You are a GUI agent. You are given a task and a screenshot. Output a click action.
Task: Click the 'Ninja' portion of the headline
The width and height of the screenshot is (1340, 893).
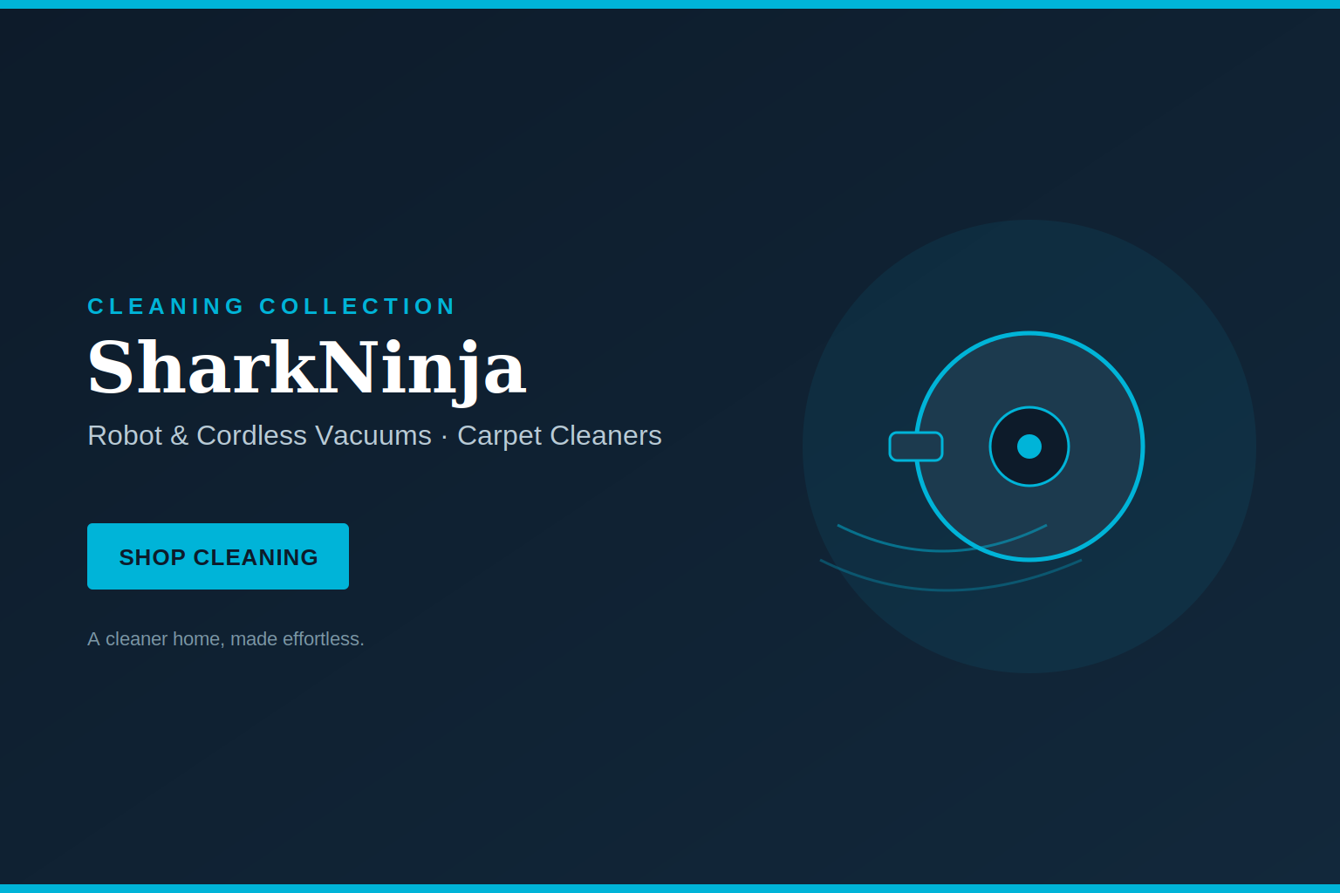coord(422,371)
